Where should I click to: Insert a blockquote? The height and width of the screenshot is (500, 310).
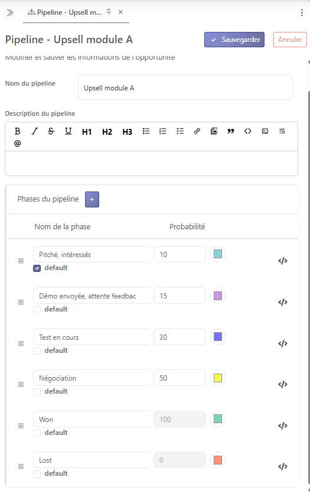coord(231,131)
